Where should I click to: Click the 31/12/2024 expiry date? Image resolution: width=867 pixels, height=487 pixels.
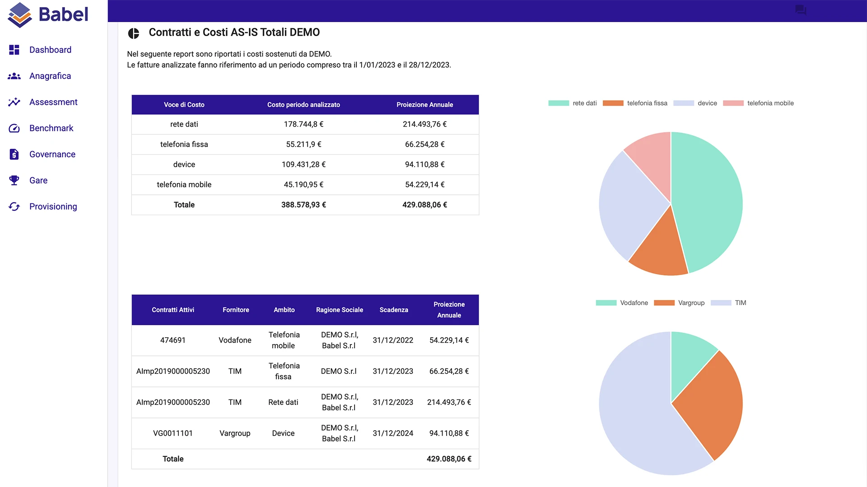point(393,433)
